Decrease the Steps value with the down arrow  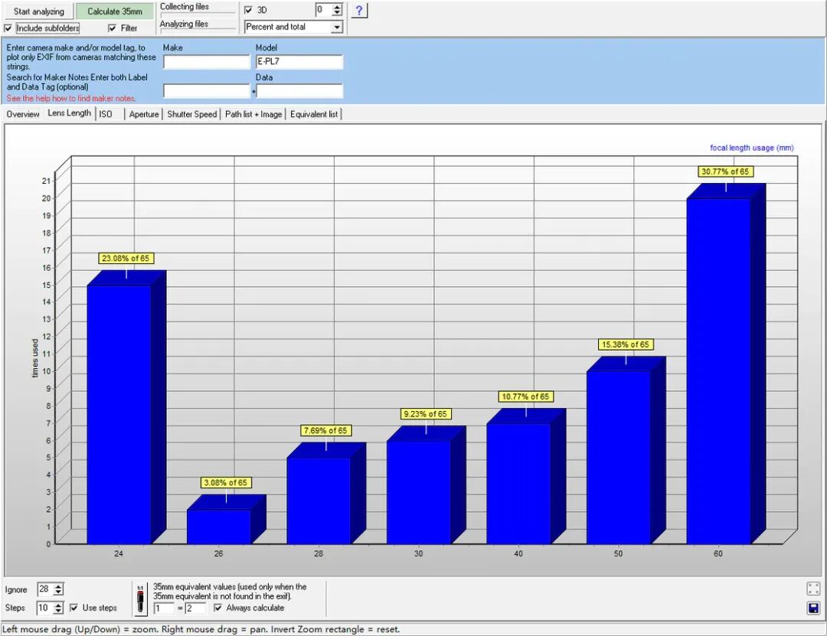58,612
